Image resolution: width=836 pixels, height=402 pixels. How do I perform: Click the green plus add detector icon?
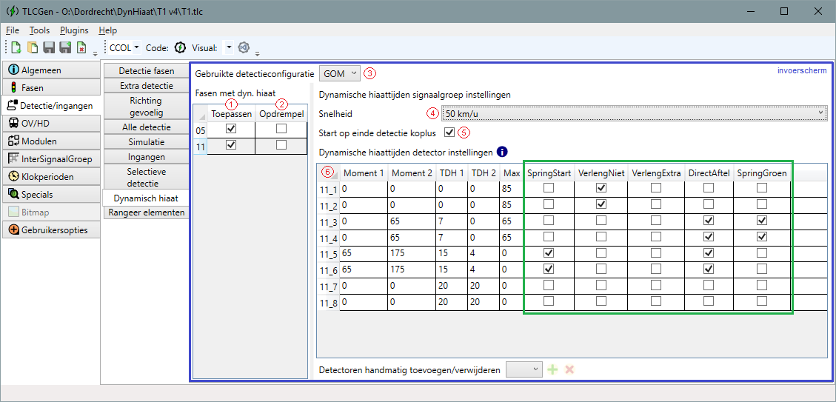pos(553,369)
